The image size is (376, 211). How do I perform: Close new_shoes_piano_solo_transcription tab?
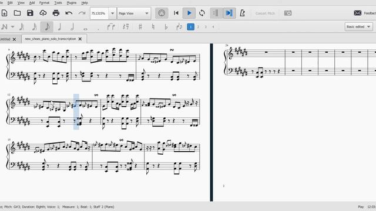pyautogui.click(x=80, y=39)
